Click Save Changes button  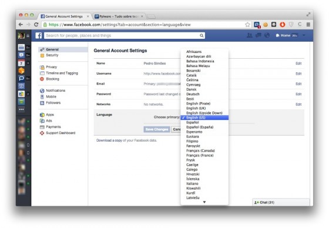157,129
